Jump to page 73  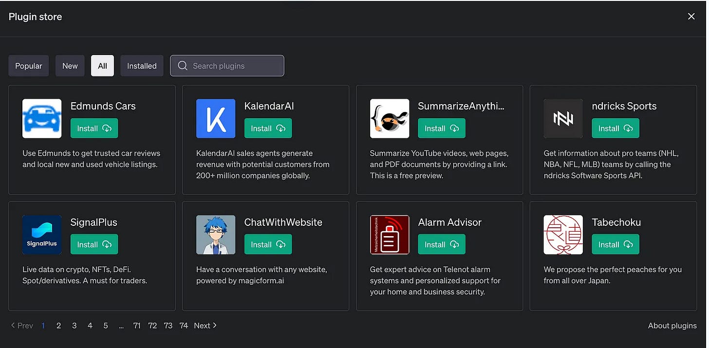[168, 326]
